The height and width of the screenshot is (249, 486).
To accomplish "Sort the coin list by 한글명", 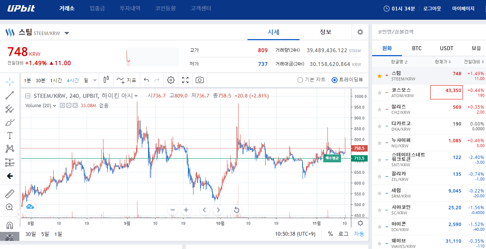I will [399, 62].
